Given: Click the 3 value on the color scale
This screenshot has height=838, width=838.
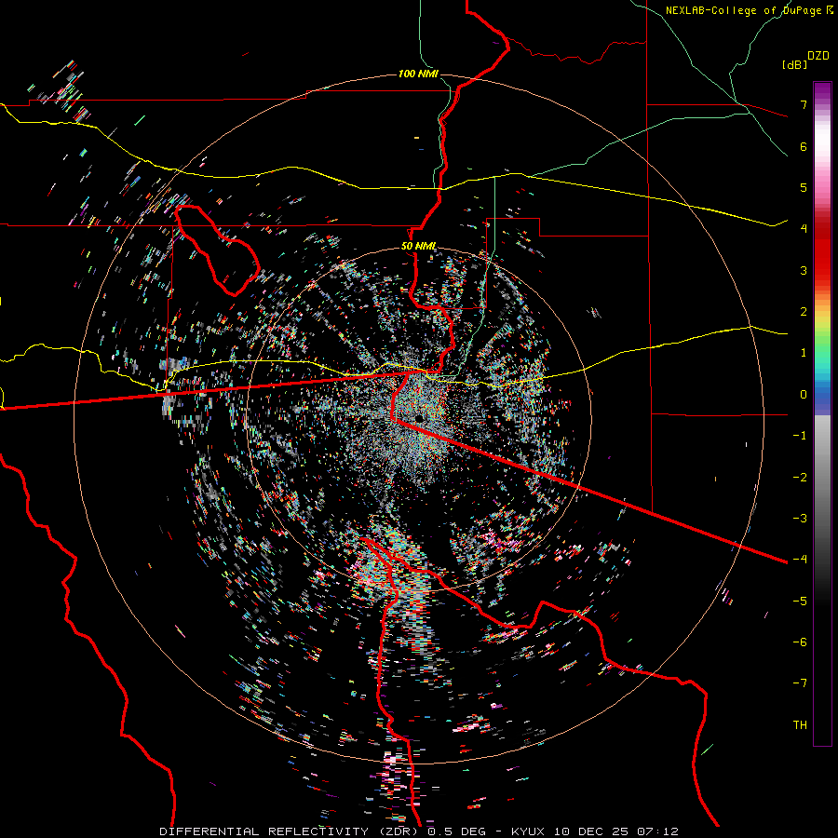Looking at the screenshot, I should click(x=804, y=270).
